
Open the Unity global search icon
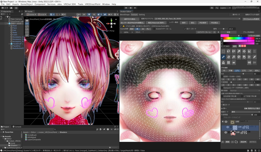(217, 8)
